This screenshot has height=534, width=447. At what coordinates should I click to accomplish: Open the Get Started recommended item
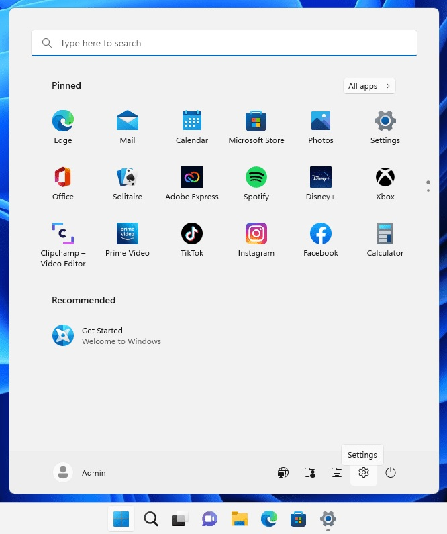(x=107, y=336)
